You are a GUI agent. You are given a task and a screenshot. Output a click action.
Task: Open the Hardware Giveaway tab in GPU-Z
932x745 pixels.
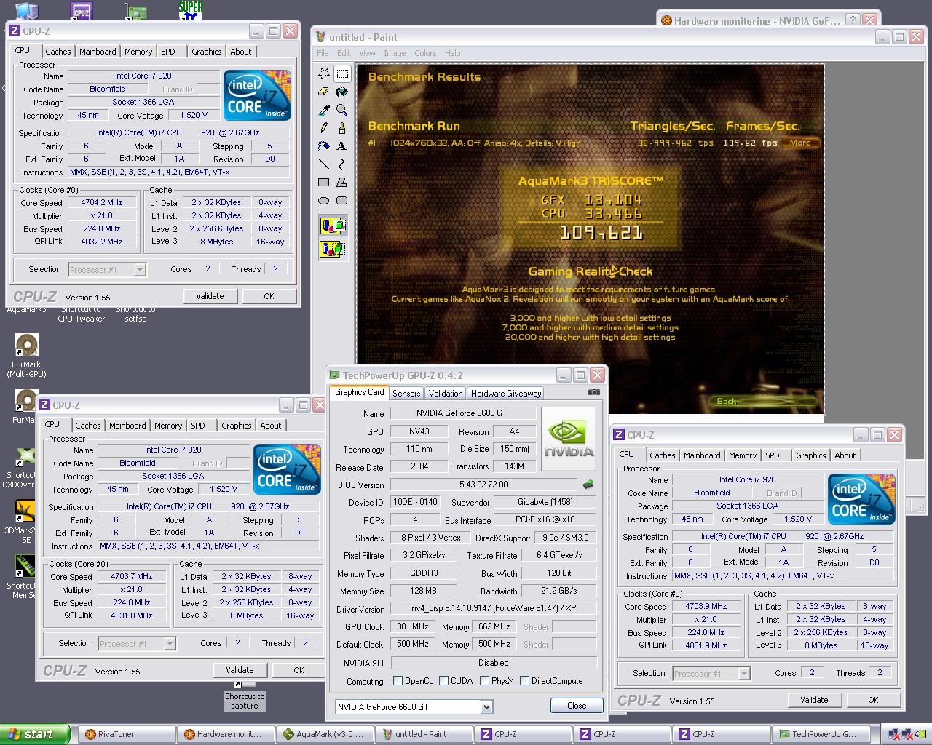[x=506, y=393]
